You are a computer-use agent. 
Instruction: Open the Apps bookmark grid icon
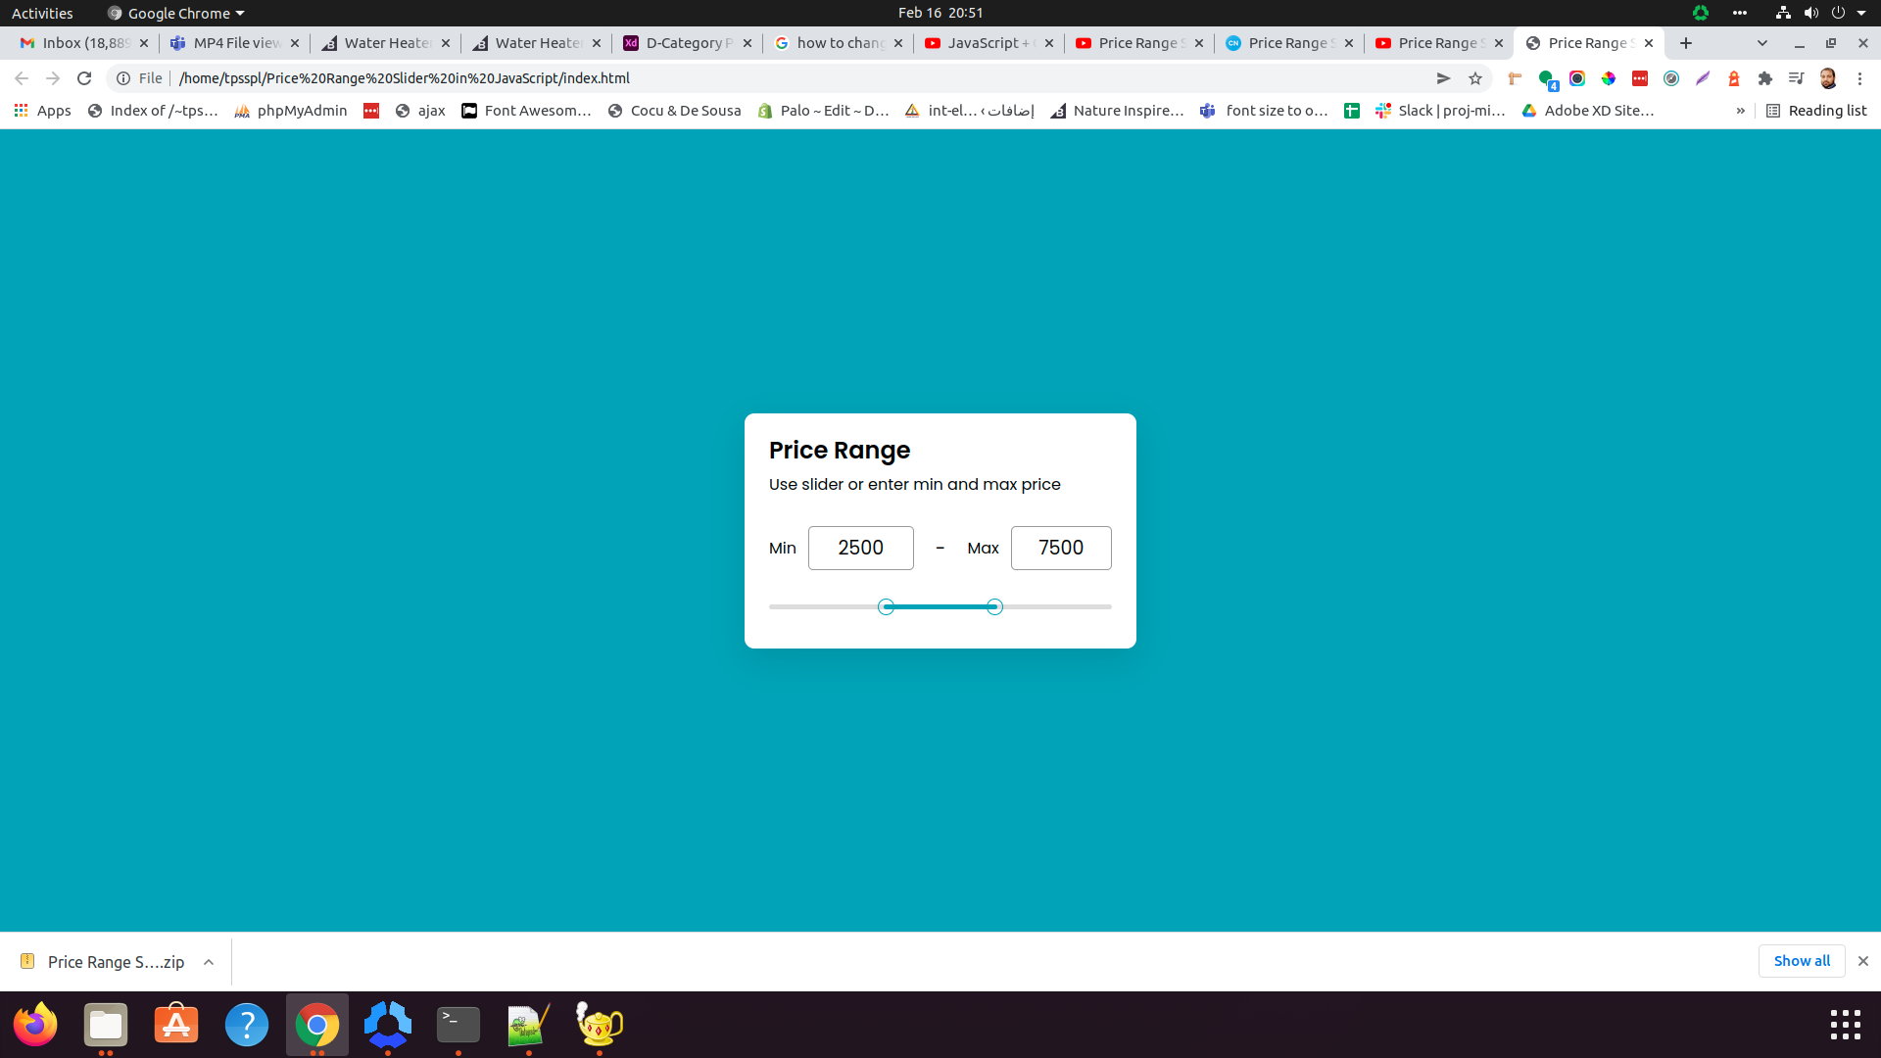click(x=21, y=111)
